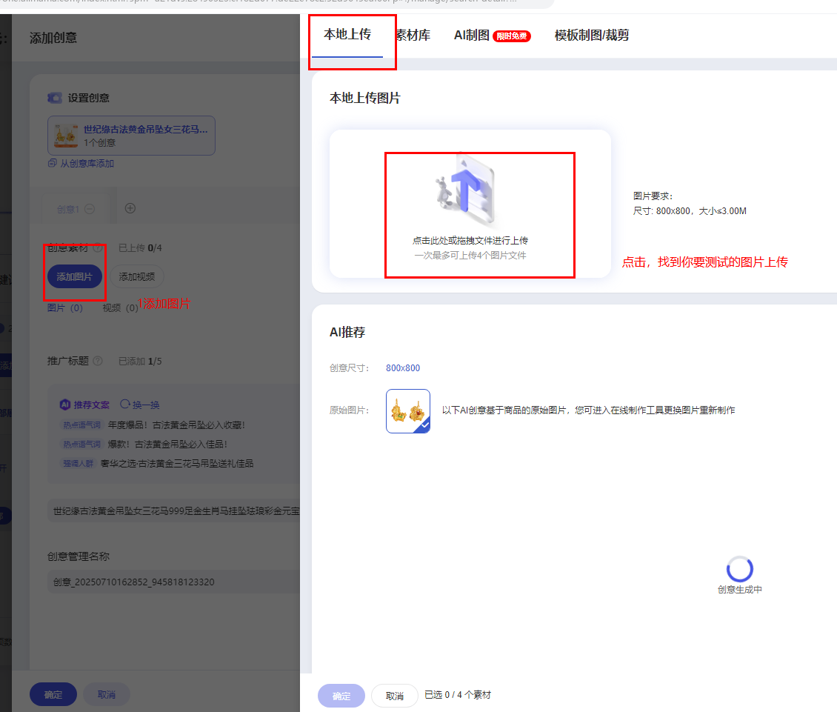Image resolution: width=837 pixels, height=712 pixels.
Task: Click the upload arrow icon in drop zone
Action: click(x=467, y=190)
